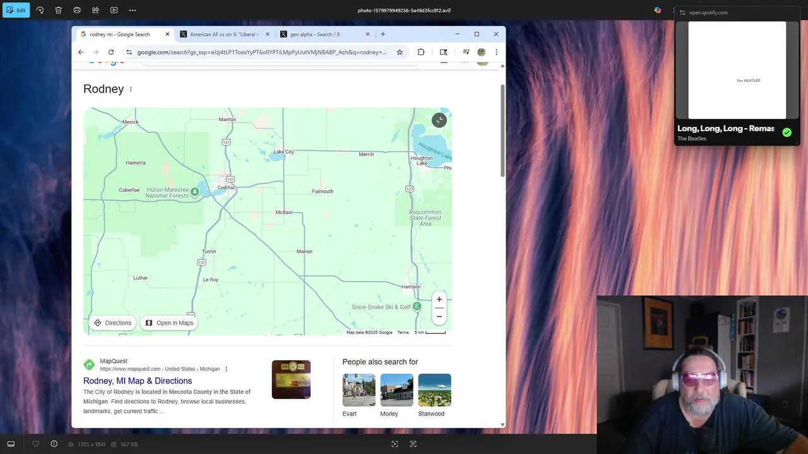Click the Directions button on the map
Viewport: 808px width, 454px height.
tap(113, 323)
